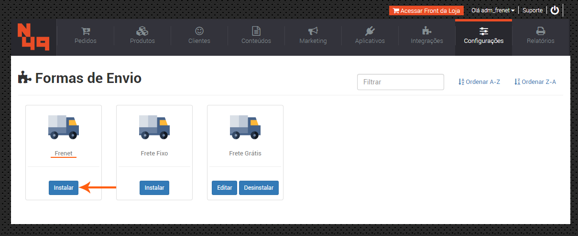
Task: Install the Frete Fixo shipping method
Action: [154, 188]
